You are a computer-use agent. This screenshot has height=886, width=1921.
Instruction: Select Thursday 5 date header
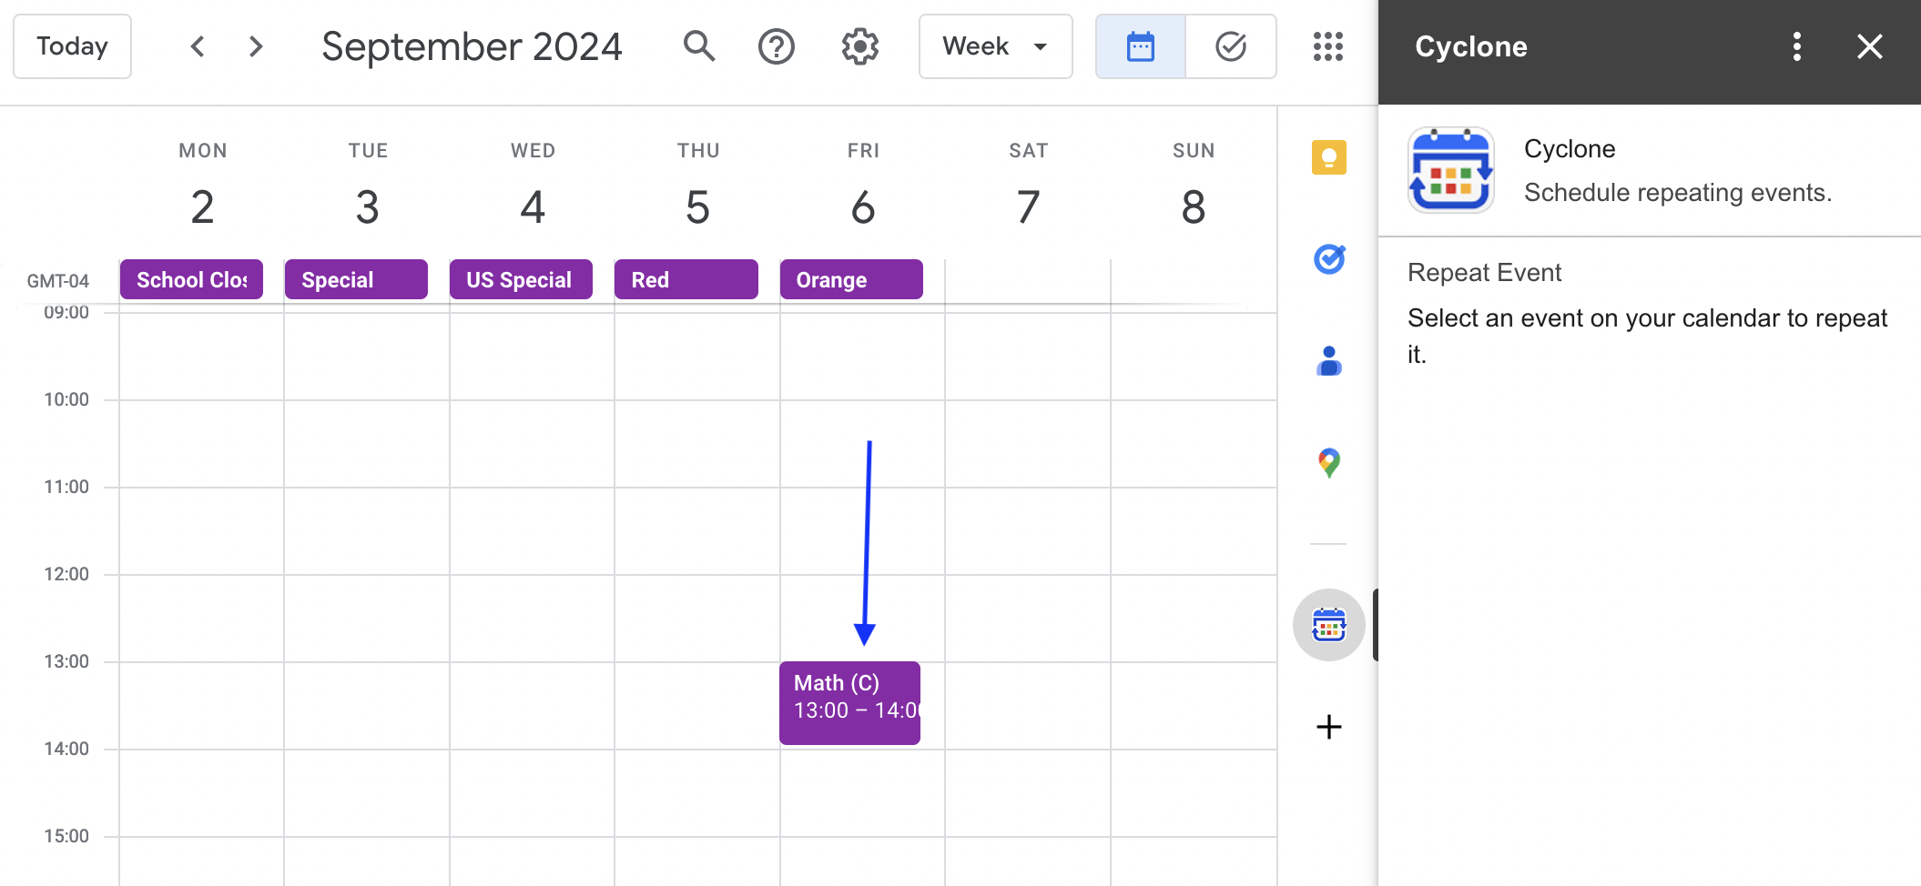[x=698, y=207]
